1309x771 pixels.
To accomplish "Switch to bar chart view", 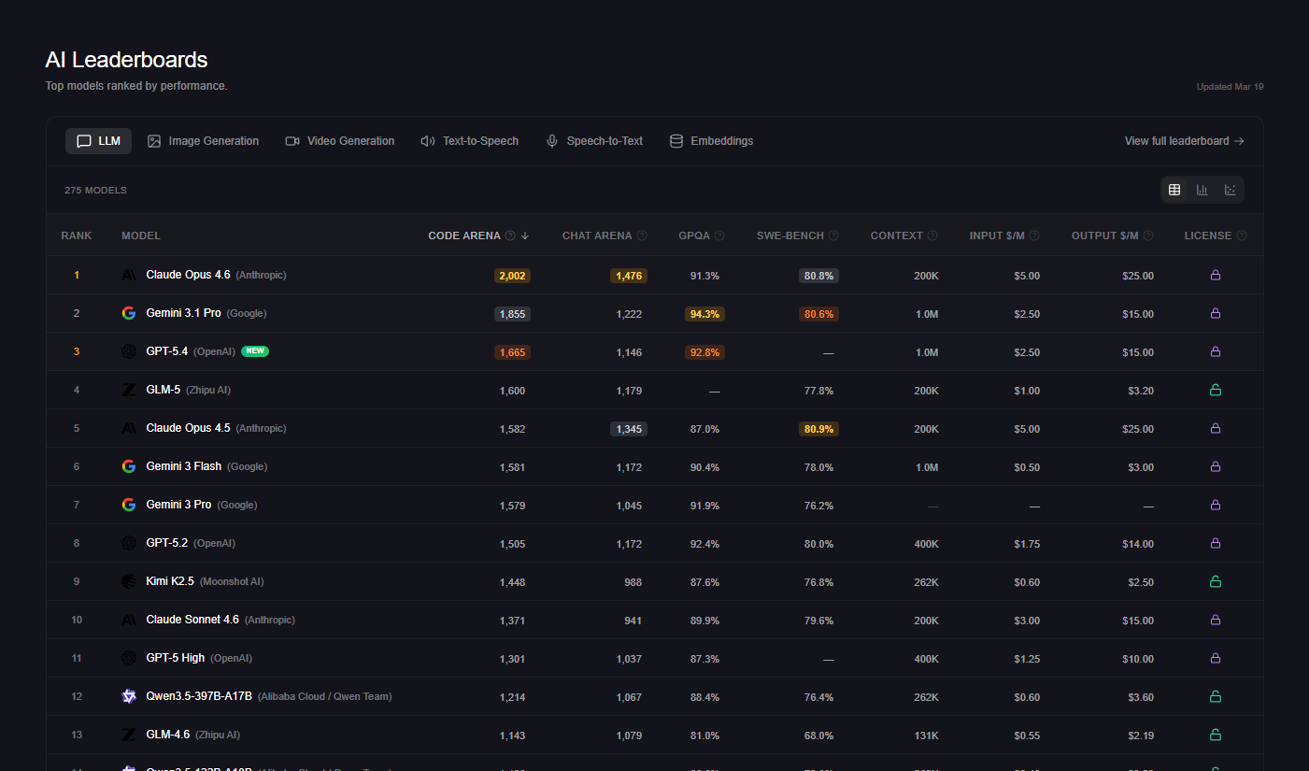I will click(1202, 190).
